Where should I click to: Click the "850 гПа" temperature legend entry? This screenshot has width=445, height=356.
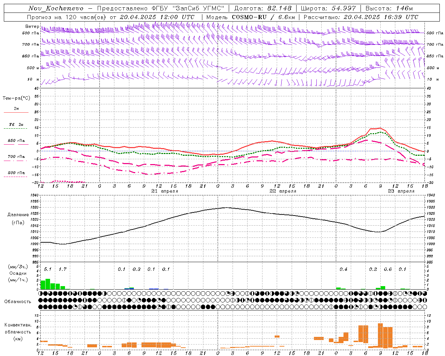[x=16, y=141]
